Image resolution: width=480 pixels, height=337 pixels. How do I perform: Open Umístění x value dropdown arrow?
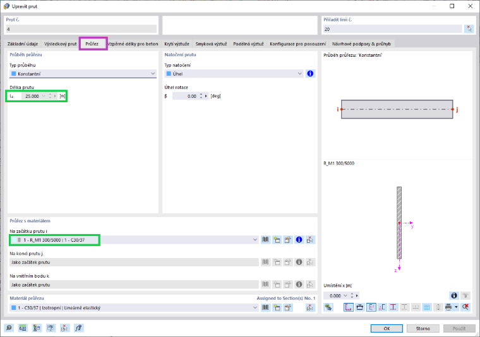tap(345, 295)
